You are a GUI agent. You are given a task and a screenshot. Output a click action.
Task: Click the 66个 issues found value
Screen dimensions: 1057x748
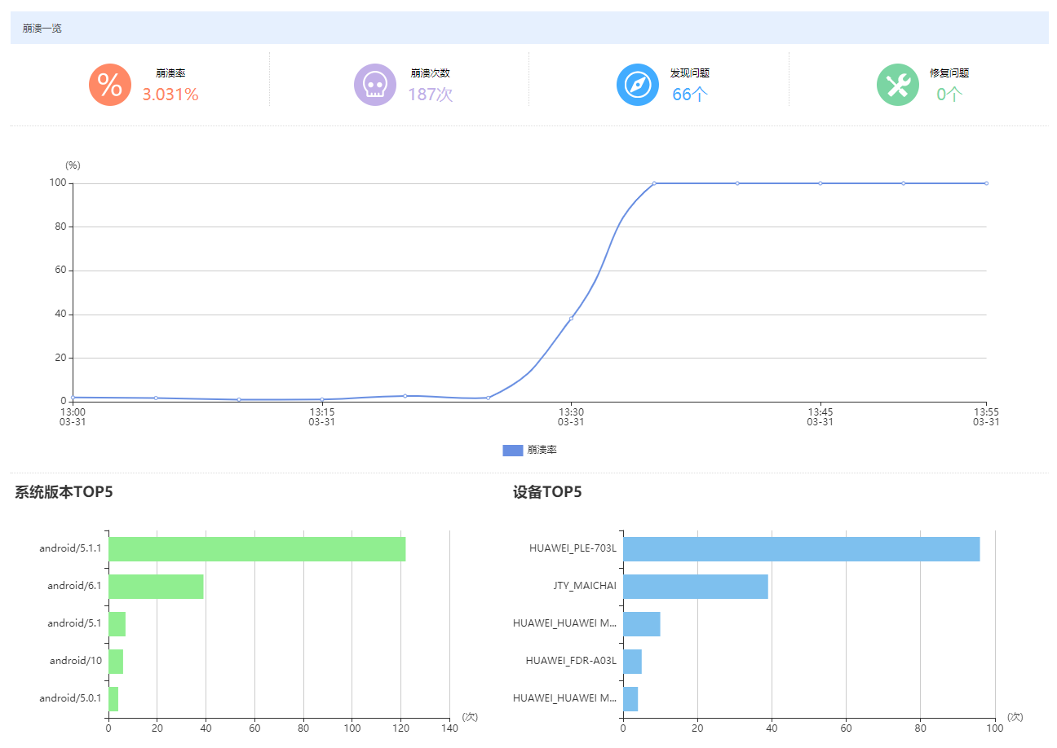point(690,95)
